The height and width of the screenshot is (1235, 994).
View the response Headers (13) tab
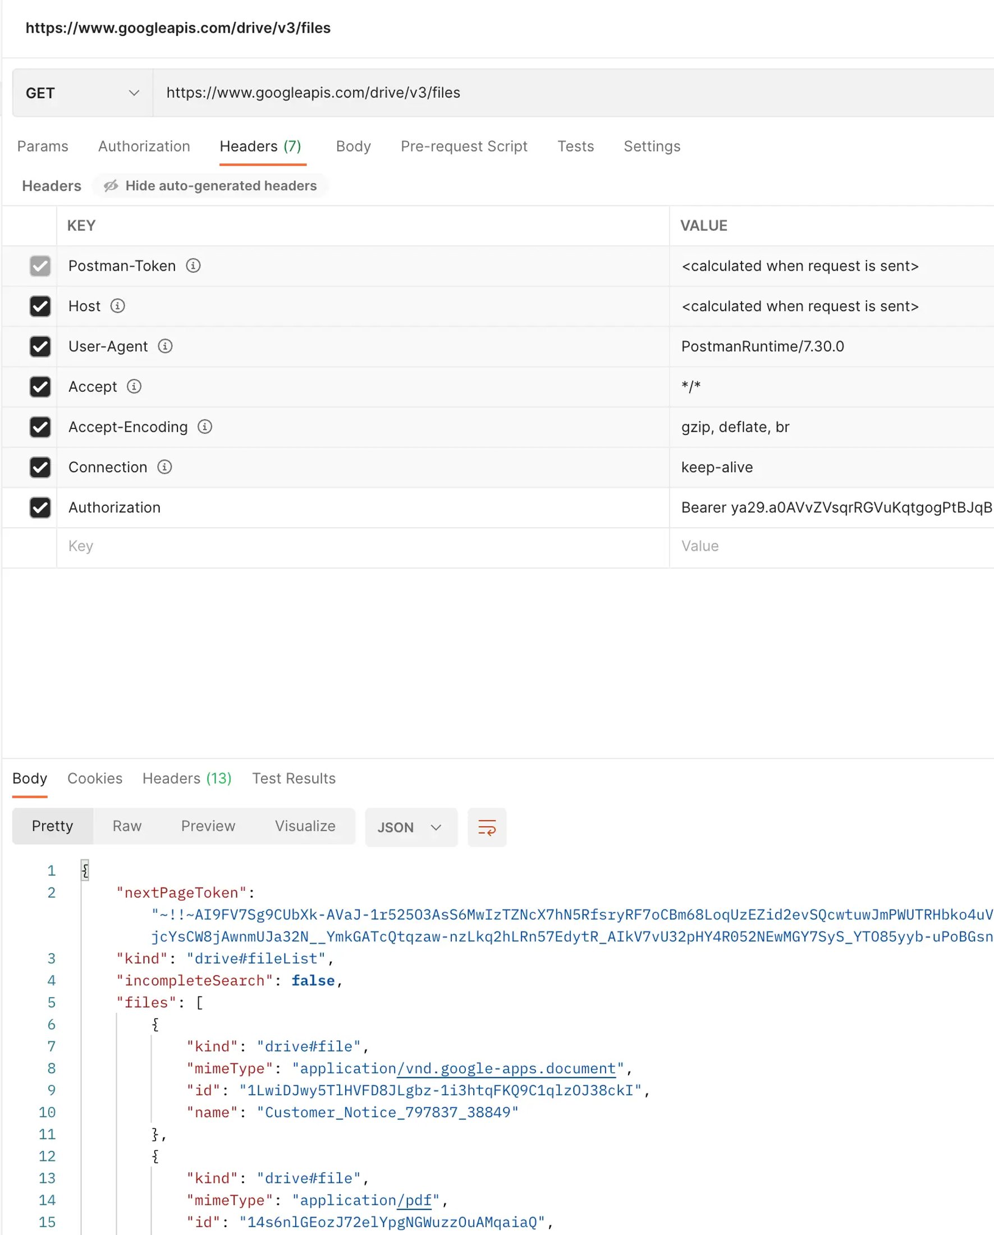coord(187,778)
